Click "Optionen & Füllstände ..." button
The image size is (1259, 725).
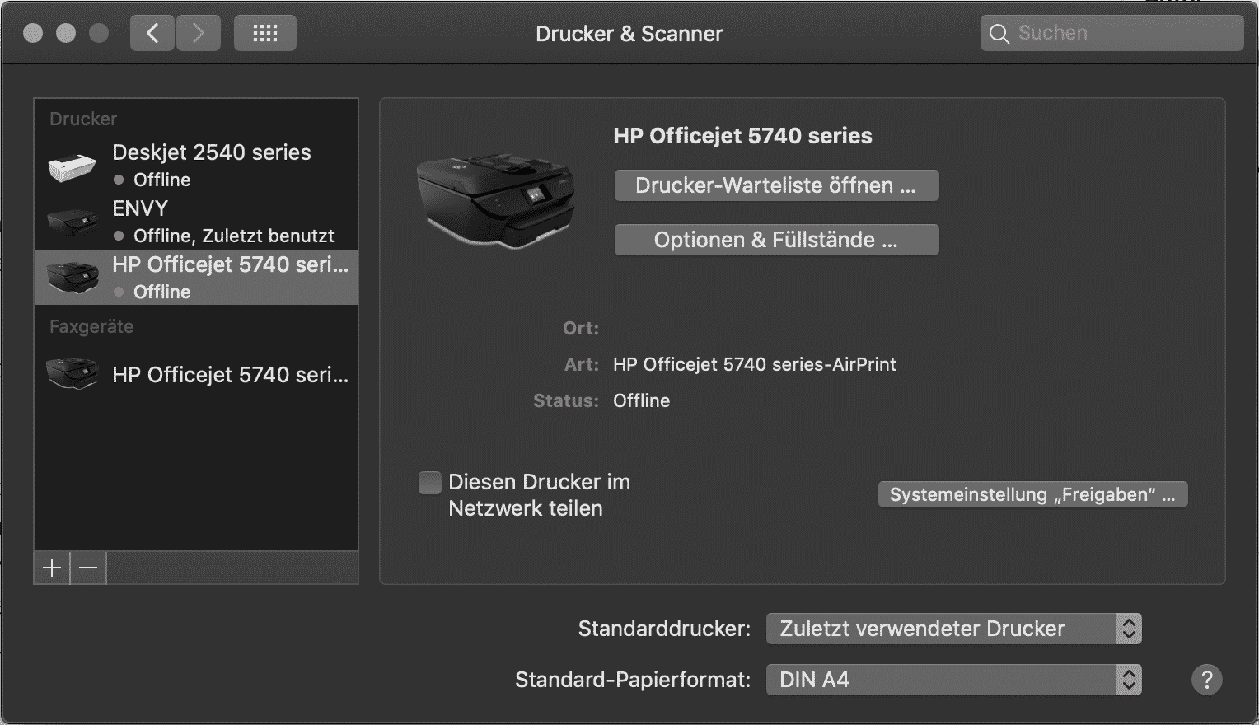[776, 240]
